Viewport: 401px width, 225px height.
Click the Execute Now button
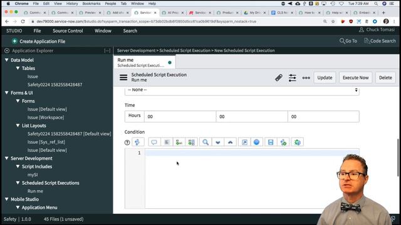[x=355, y=77]
